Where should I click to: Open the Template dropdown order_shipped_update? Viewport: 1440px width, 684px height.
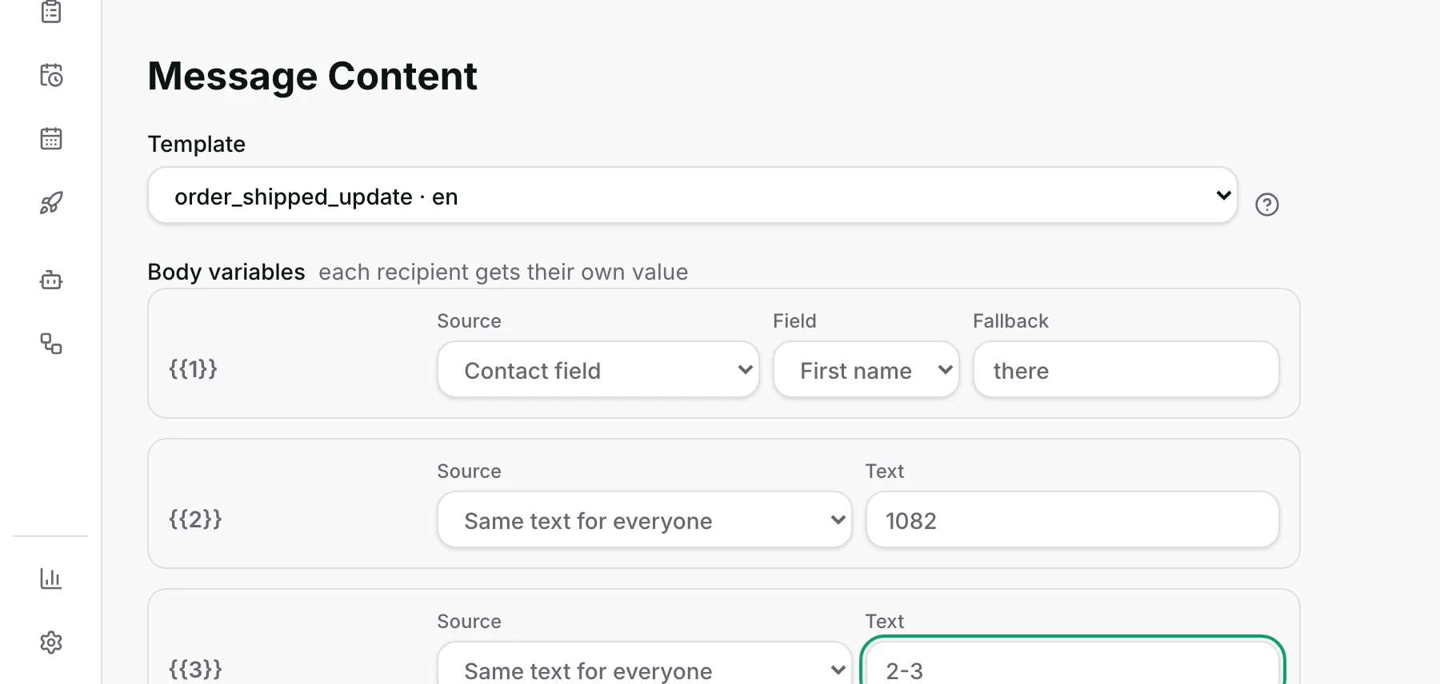[x=693, y=196]
